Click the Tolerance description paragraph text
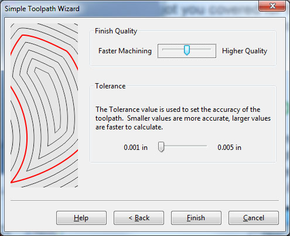 183,118
